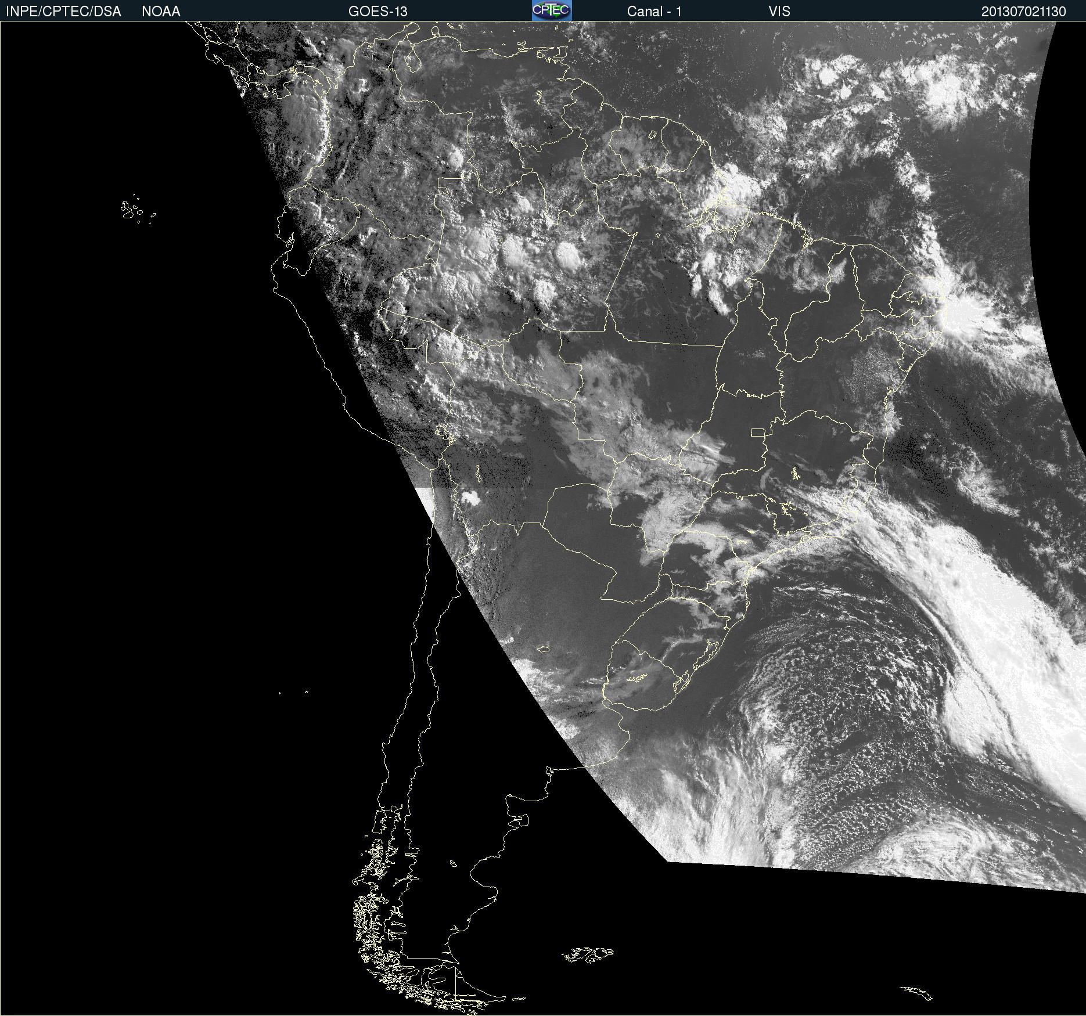Click the Mar Chiquita lake outline in Argentina
Screen dimensions: 1086x1016
(x=543, y=648)
